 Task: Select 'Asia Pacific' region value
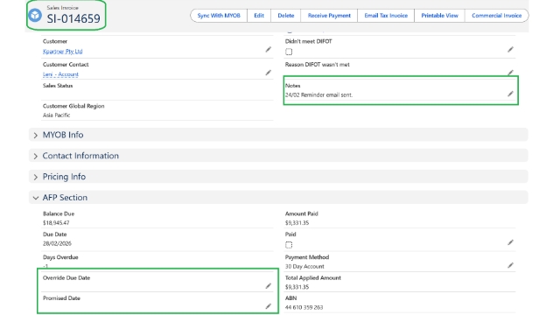click(x=56, y=115)
